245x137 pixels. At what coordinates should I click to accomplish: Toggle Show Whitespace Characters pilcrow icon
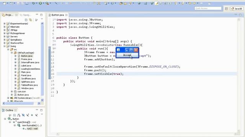pos(170,3)
